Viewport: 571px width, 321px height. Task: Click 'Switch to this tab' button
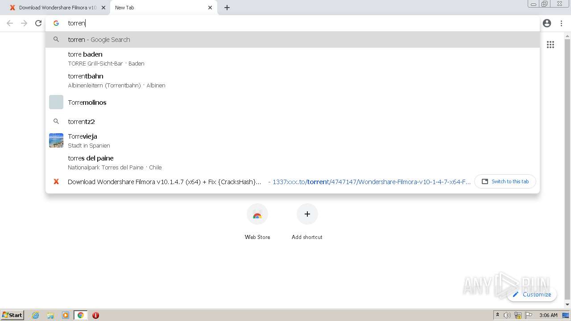(505, 181)
